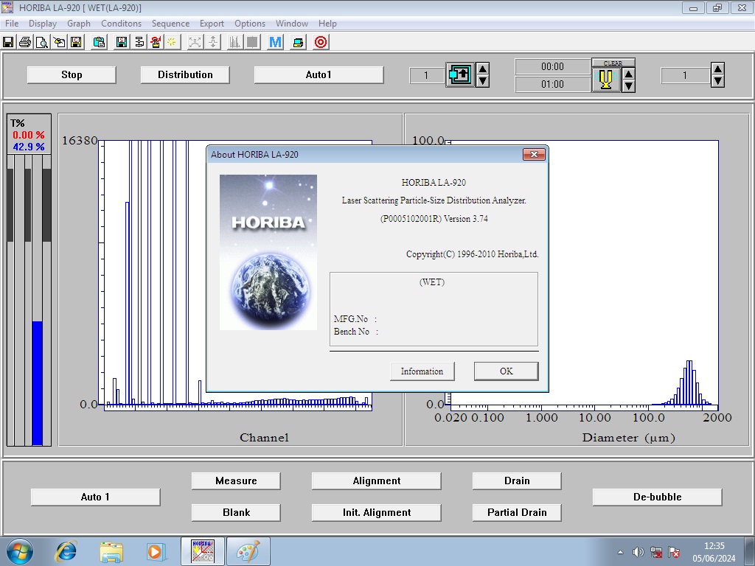The height and width of the screenshot is (566, 755).
Task: Click OK in the About dialog
Action: point(506,371)
